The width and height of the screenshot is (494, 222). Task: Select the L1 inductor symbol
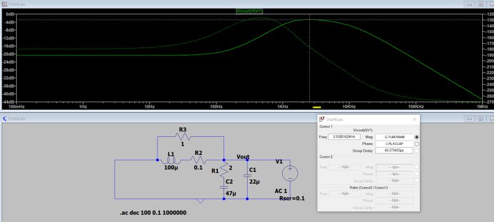pos(171,160)
